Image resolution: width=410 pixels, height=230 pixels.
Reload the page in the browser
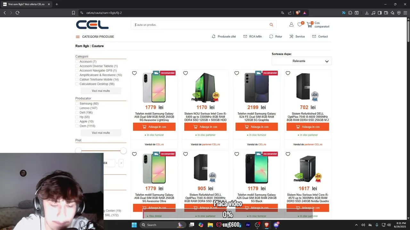tap(18, 13)
